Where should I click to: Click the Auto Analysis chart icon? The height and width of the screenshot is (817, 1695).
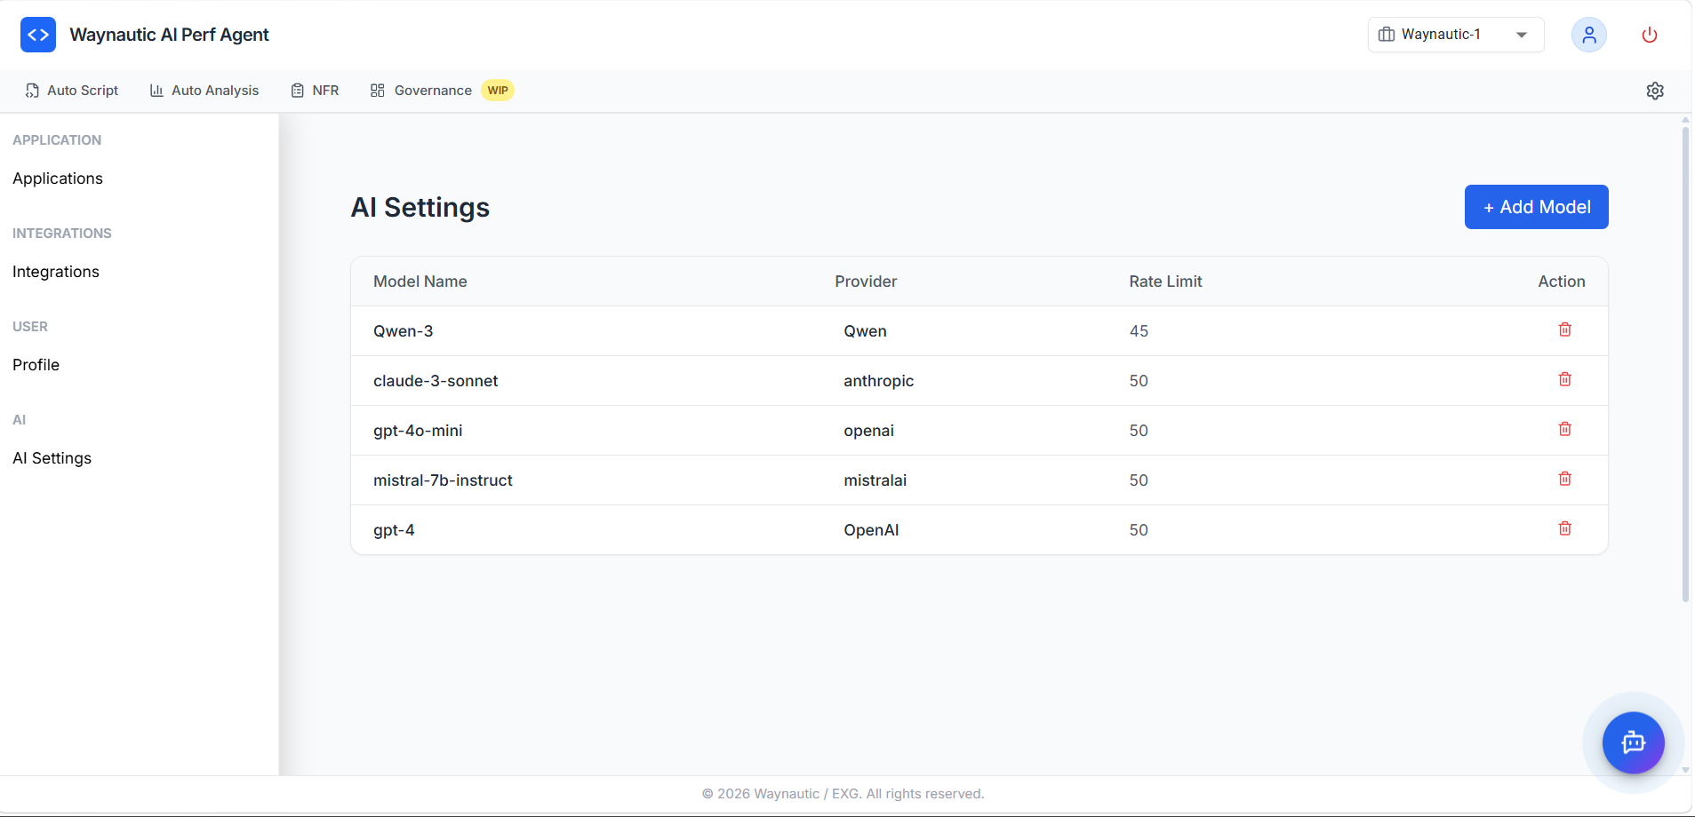(x=156, y=90)
